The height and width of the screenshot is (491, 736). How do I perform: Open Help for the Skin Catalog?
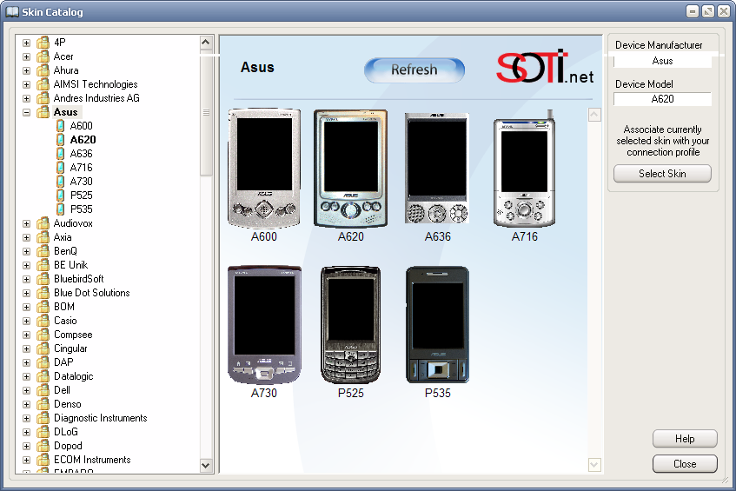pyautogui.click(x=685, y=439)
